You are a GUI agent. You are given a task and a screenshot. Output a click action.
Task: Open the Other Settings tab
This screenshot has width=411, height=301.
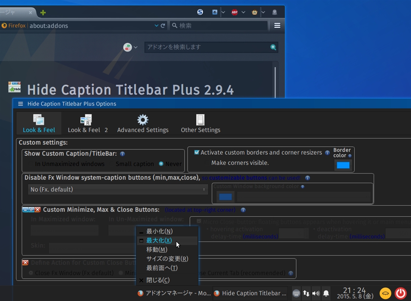pos(200,123)
